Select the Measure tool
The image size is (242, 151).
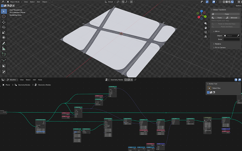4,49
